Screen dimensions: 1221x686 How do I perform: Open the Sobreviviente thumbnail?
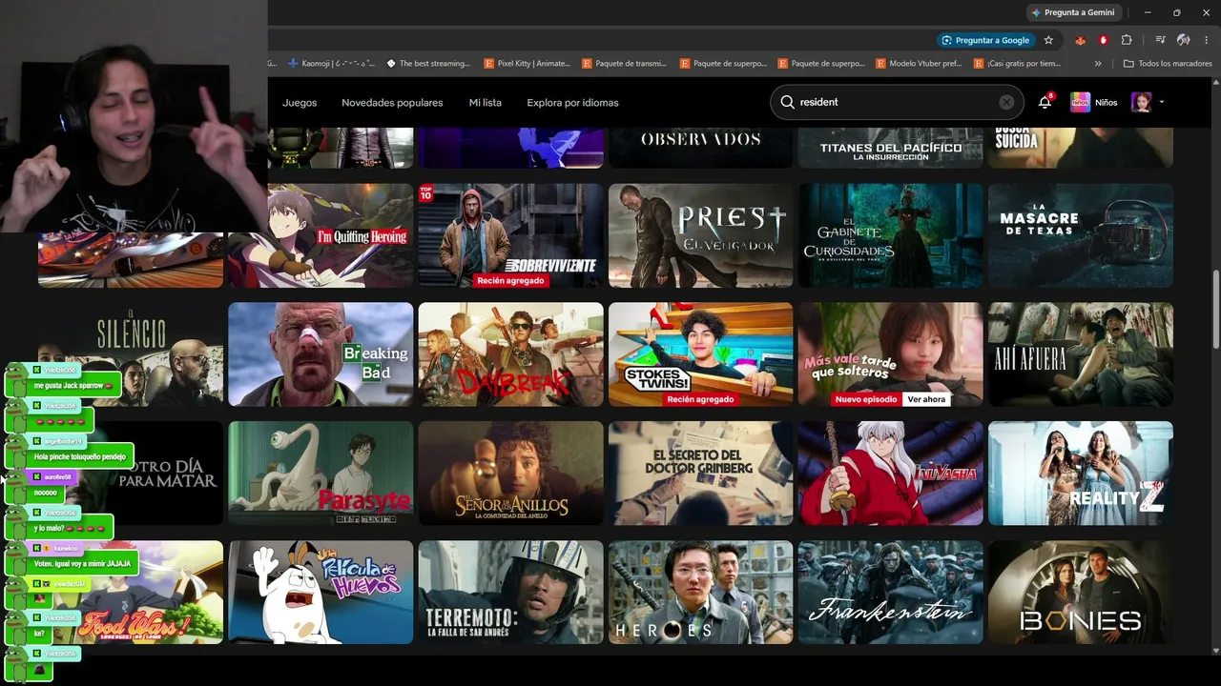(510, 235)
